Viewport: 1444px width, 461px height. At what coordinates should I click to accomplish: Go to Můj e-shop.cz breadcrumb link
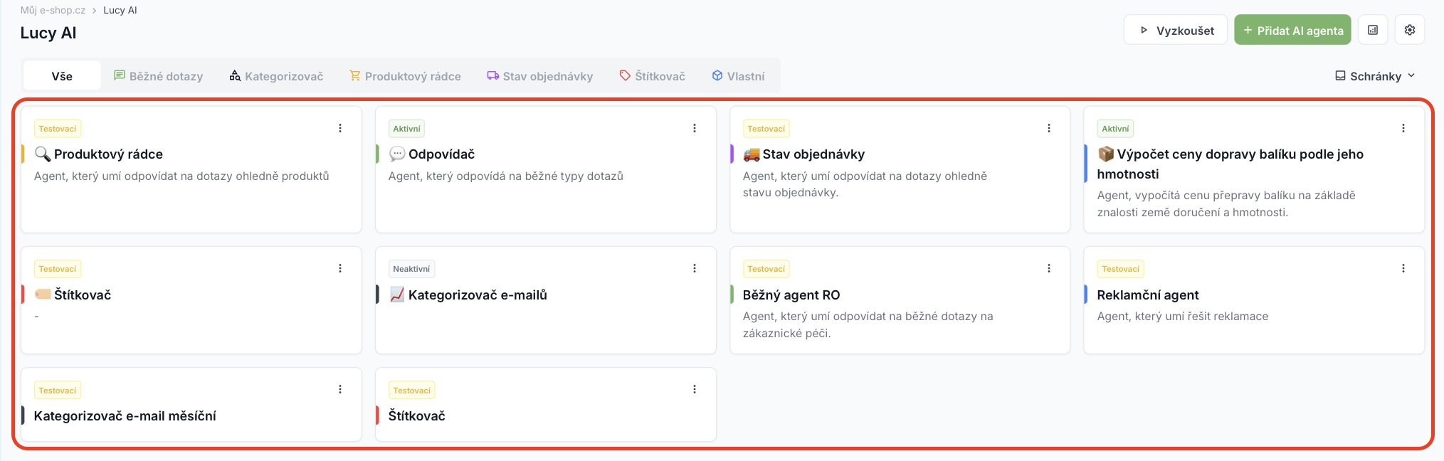click(53, 10)
